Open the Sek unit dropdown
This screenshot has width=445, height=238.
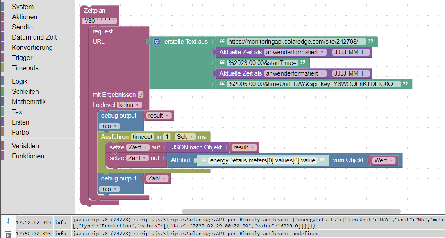click(x=185, y=137)
